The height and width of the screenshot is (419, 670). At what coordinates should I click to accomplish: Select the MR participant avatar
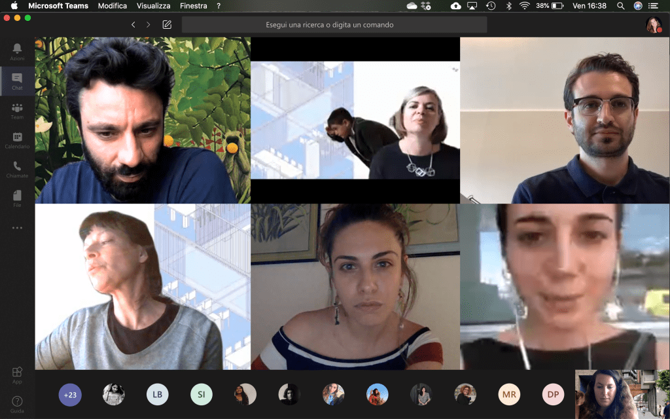pyautogui.click(x=509, y=394)
